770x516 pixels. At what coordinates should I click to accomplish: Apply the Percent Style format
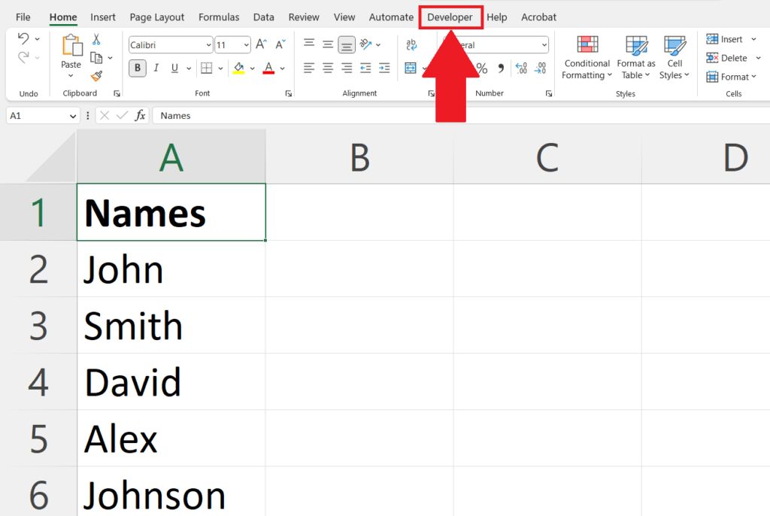tap(482, 68)
